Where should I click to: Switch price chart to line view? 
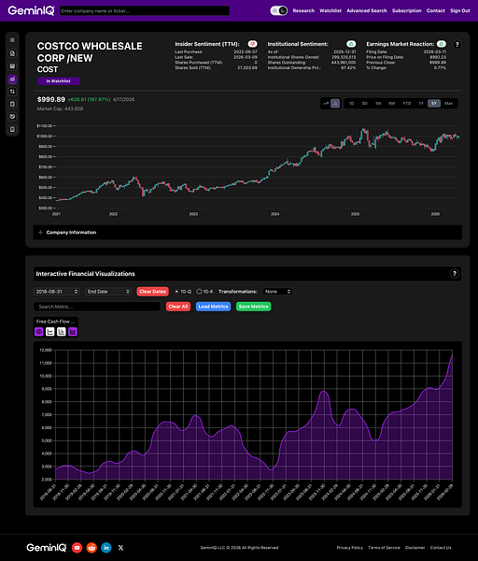click(x=326, y=104)
